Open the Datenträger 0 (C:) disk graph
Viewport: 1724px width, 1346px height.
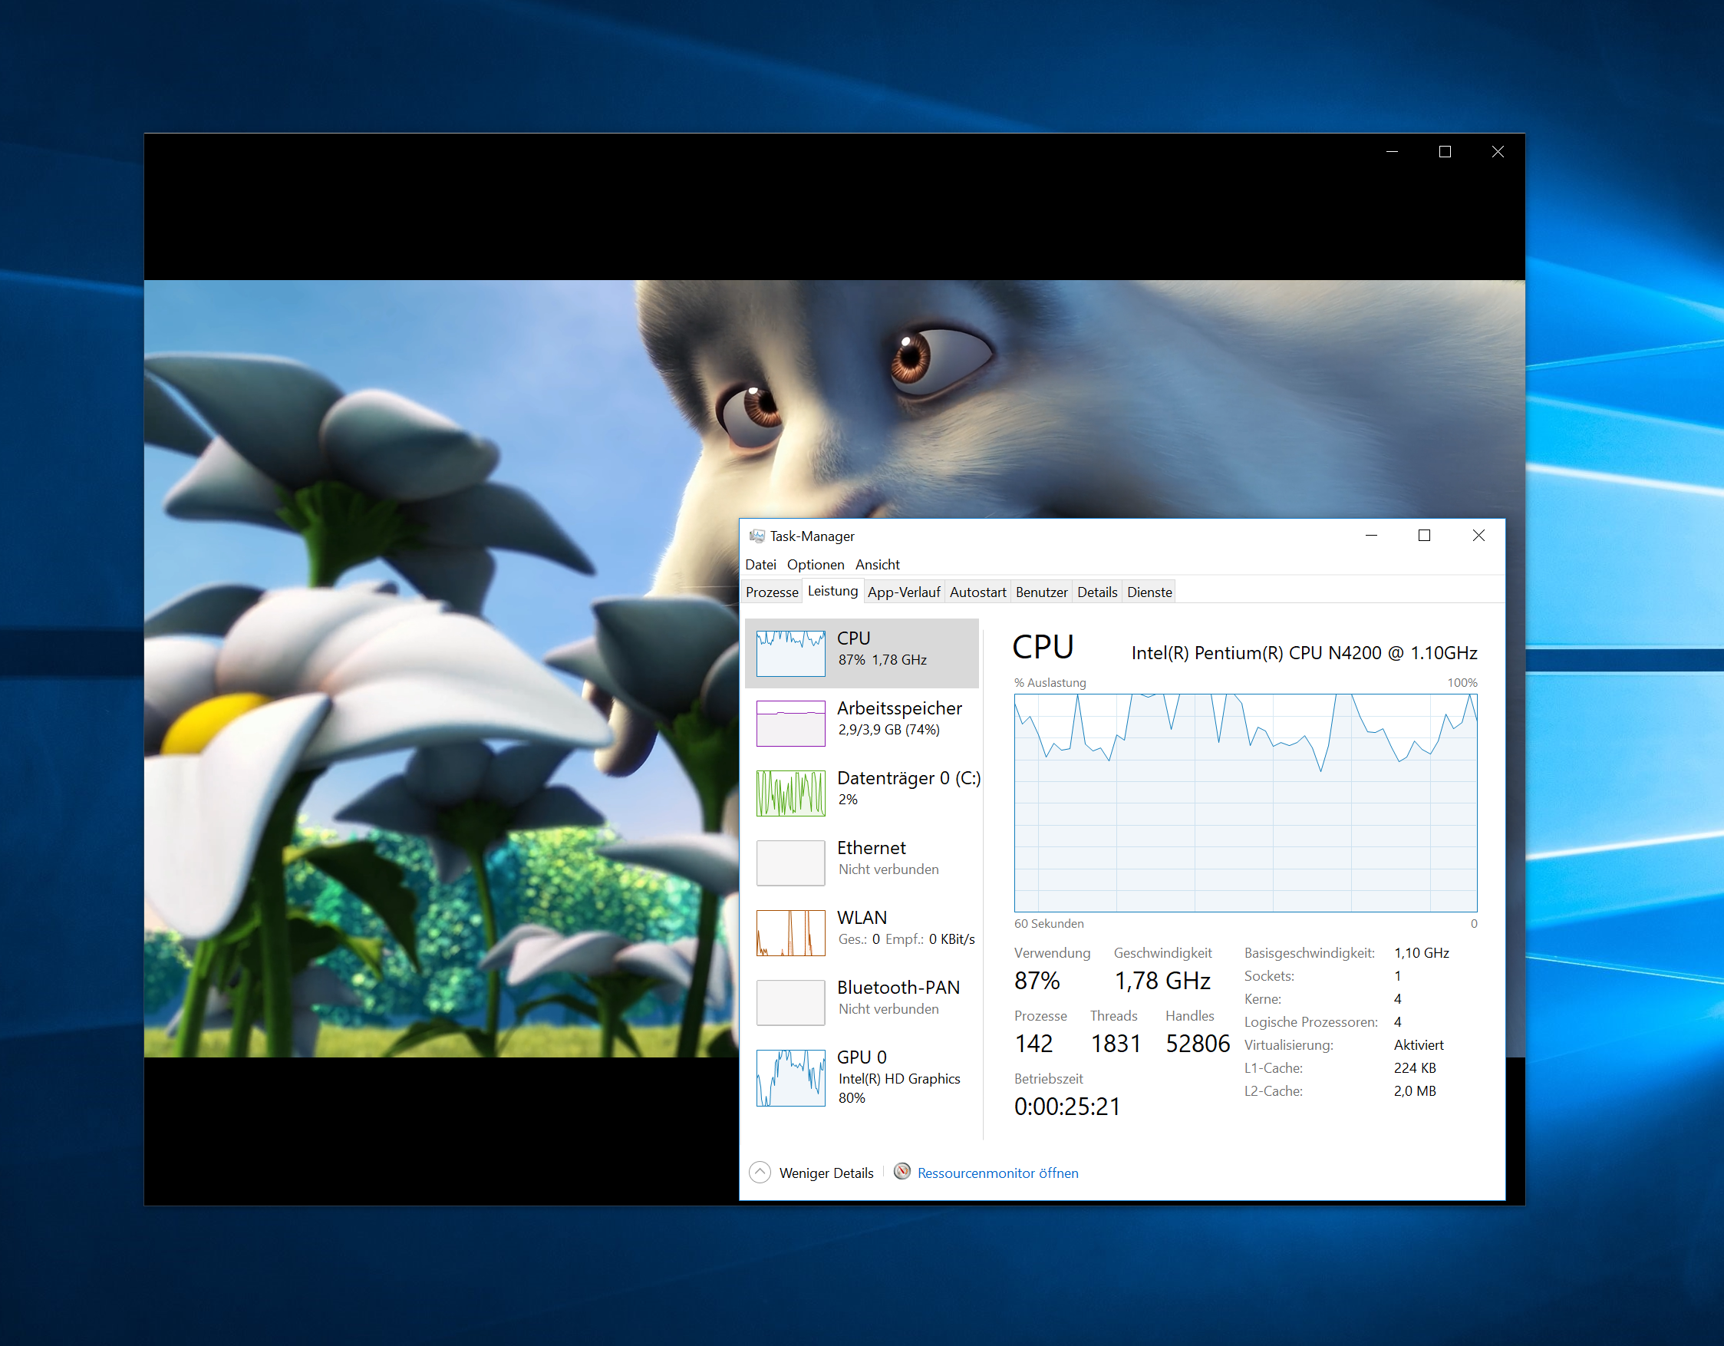point(790,793)
